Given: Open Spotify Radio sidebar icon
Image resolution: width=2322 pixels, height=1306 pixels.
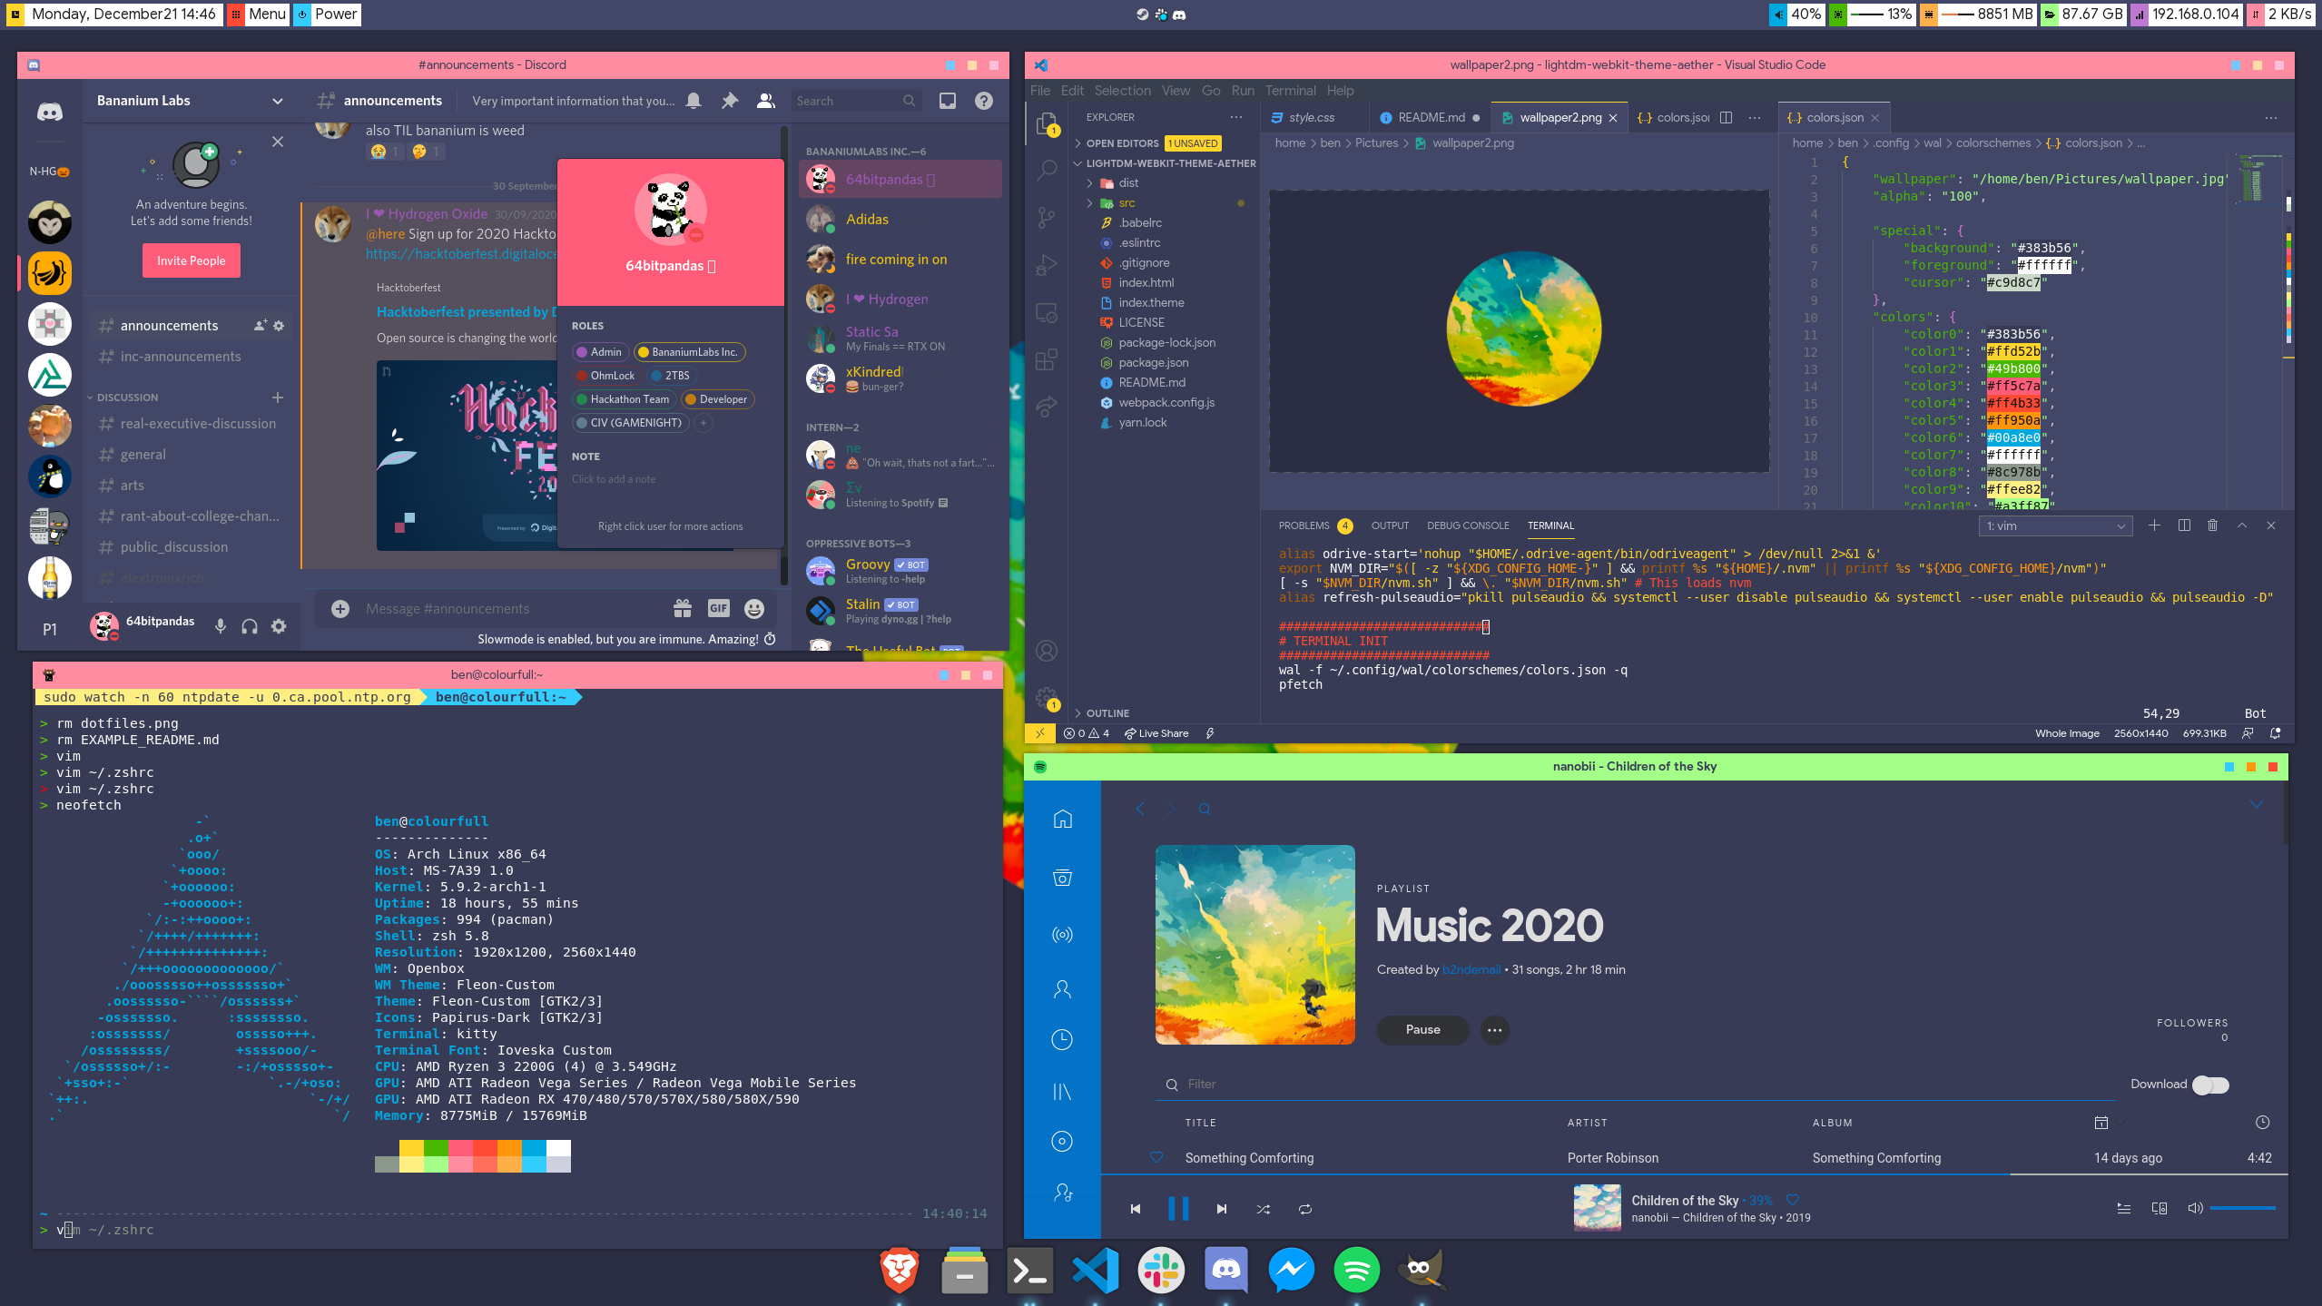Looking at the screenshot, I should click(1062, 935).
